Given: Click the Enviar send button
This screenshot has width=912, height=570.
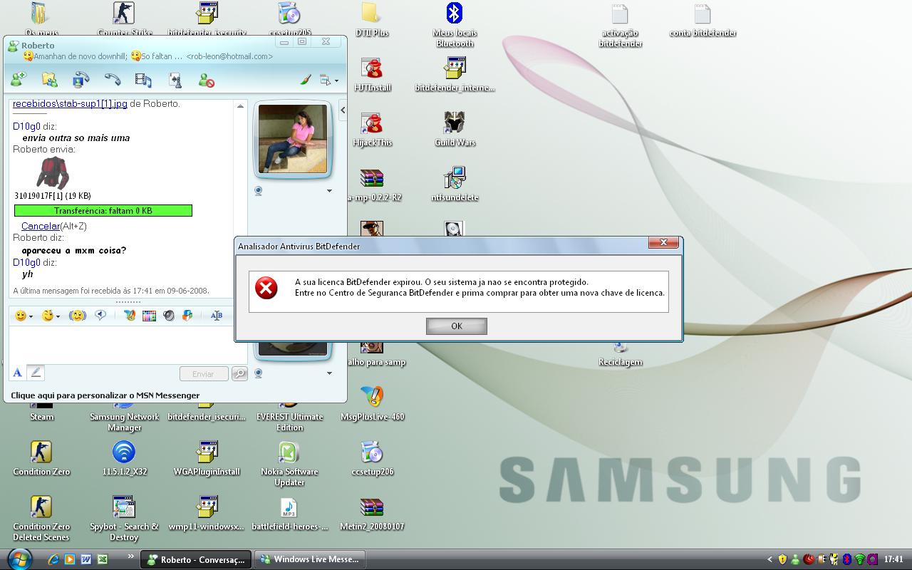Looking at the screenshot, I should click(204, 374).
